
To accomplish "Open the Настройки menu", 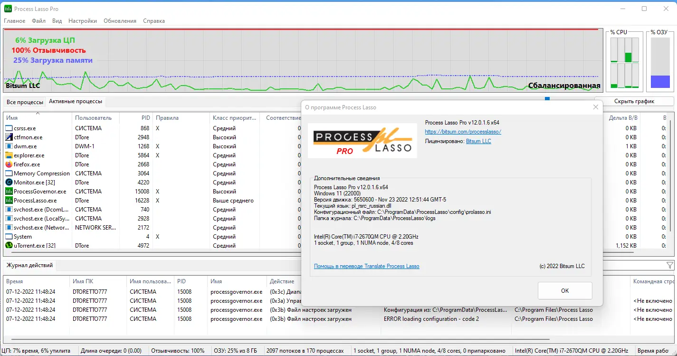I will (x=82, y=21).
